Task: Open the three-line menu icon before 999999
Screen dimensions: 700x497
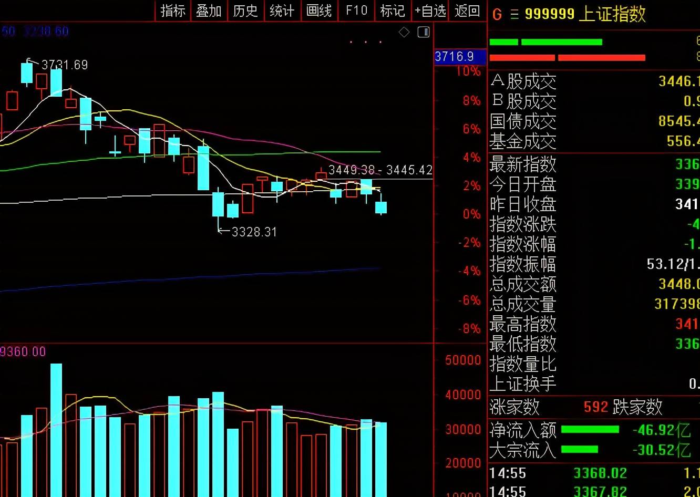Action: [x=514, y=14]
